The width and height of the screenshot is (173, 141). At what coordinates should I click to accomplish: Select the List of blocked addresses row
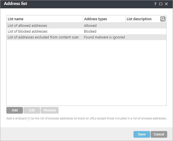[28, 32]
